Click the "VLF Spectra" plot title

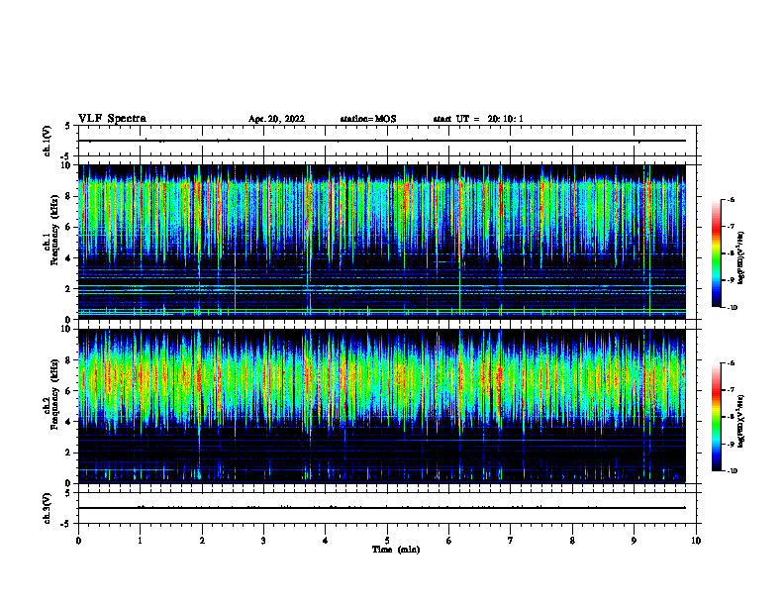pos(112,119)
